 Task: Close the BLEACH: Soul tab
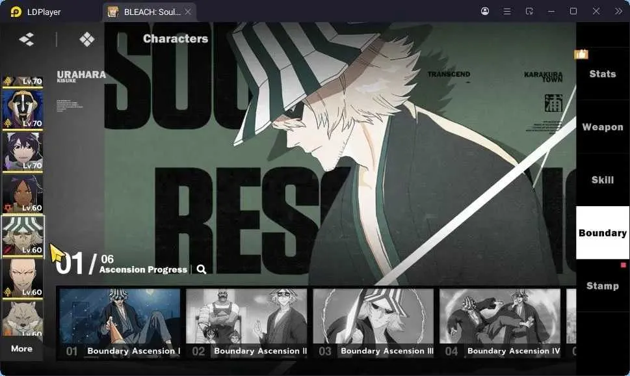point(188,12)
